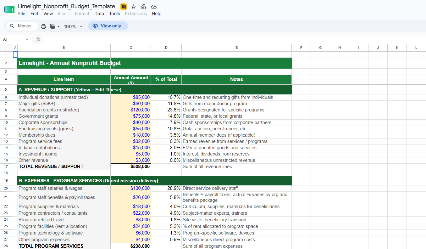
Task: Click 'Membership dues' cell
Action: coord(64,135)
